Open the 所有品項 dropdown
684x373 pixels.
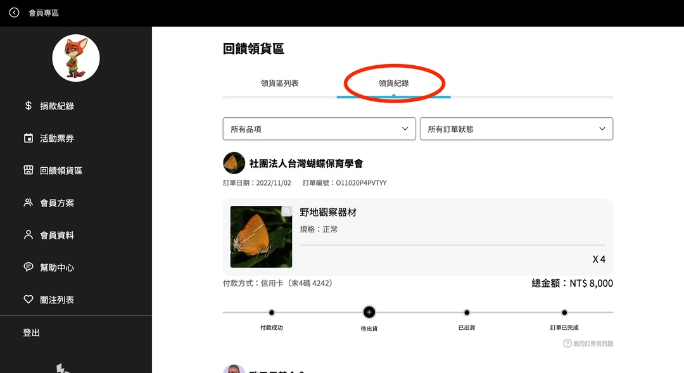point(319,129)
